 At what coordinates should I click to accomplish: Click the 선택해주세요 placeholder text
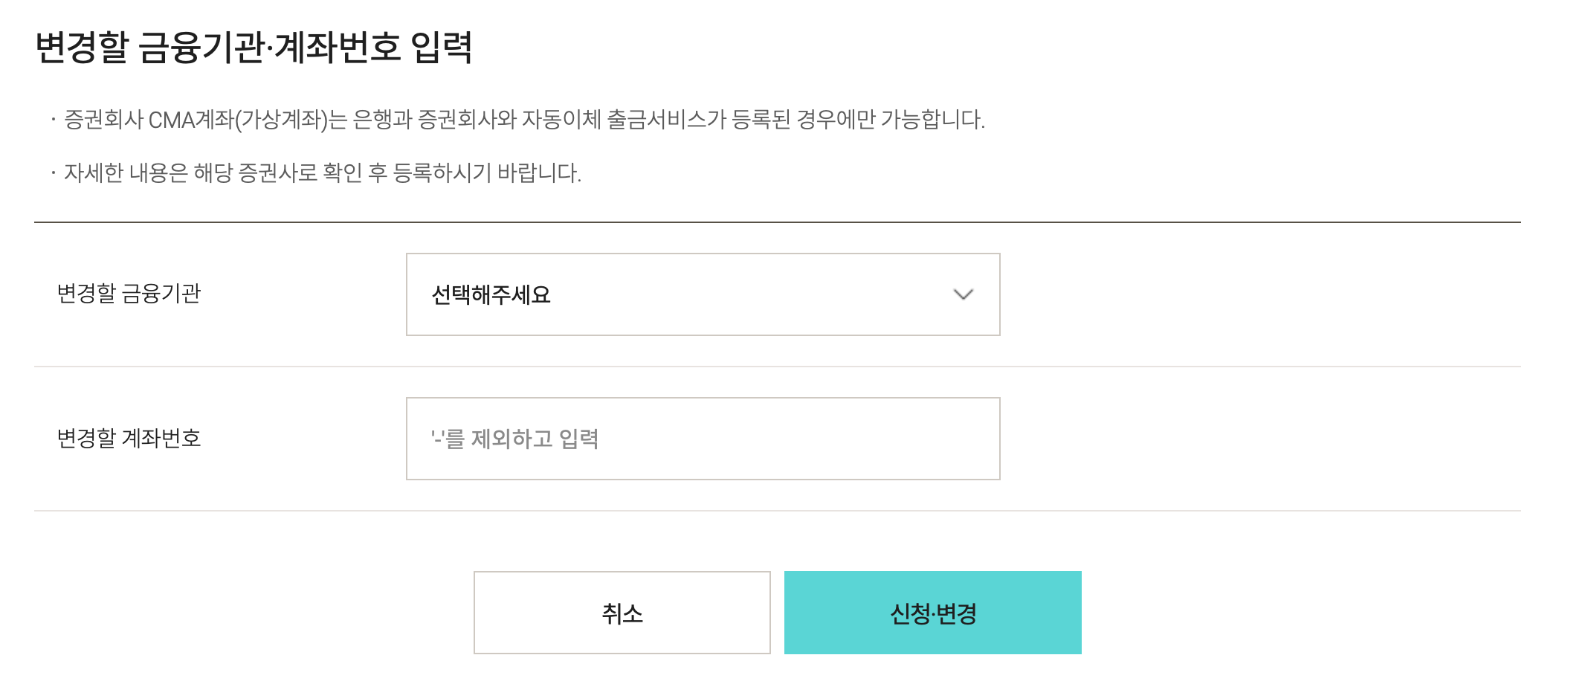pos(491,295)
